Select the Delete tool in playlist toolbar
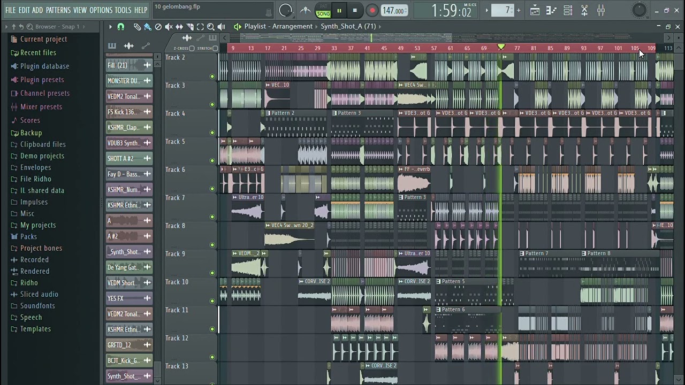The width and height of the screenshot is (685, 385). [158, 27]
